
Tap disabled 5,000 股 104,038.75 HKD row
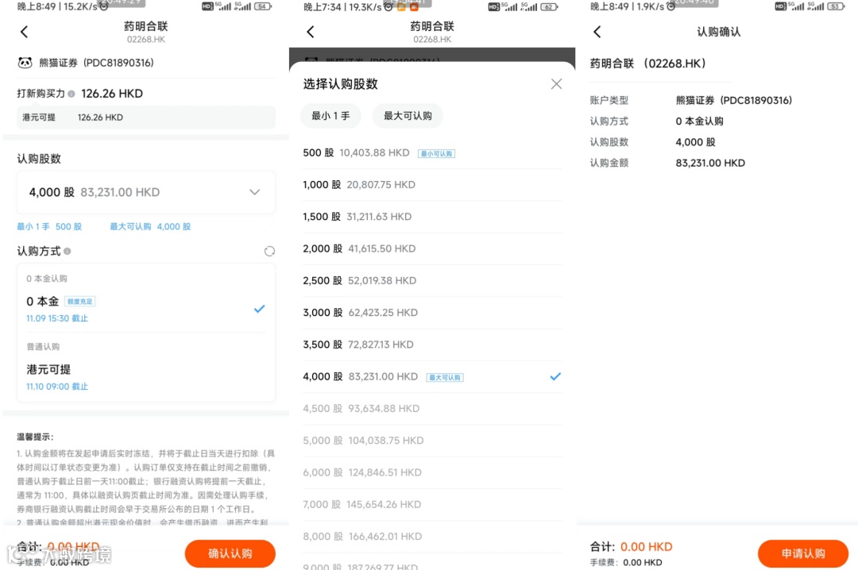tap(432, 441)
